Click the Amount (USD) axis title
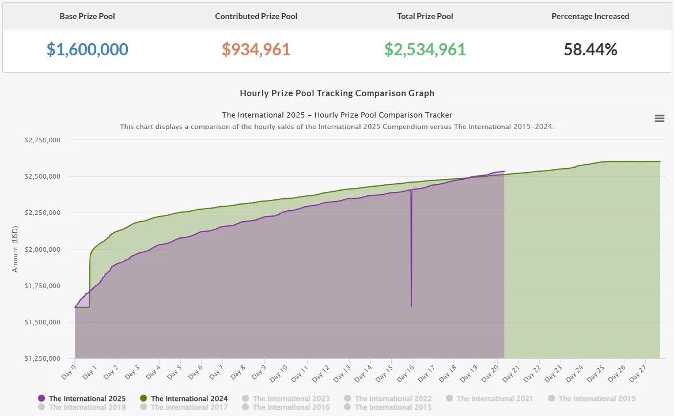 click(15, 249)
